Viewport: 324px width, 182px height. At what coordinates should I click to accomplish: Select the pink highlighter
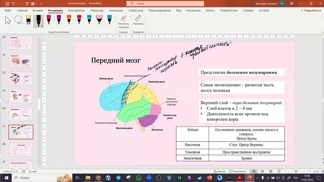click(x=99, y=20)
